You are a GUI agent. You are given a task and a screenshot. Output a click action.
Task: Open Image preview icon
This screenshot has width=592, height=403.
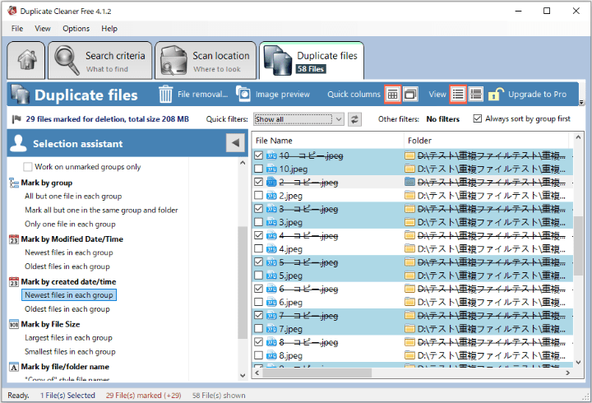click(x=243, y=94)
